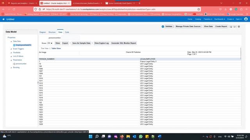
Task: Collapse the List of Values tree node
Action: [x=11, y=56]
